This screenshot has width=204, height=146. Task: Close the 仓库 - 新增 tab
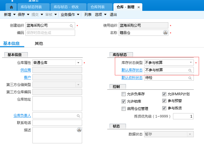click(x=139, y=7)
